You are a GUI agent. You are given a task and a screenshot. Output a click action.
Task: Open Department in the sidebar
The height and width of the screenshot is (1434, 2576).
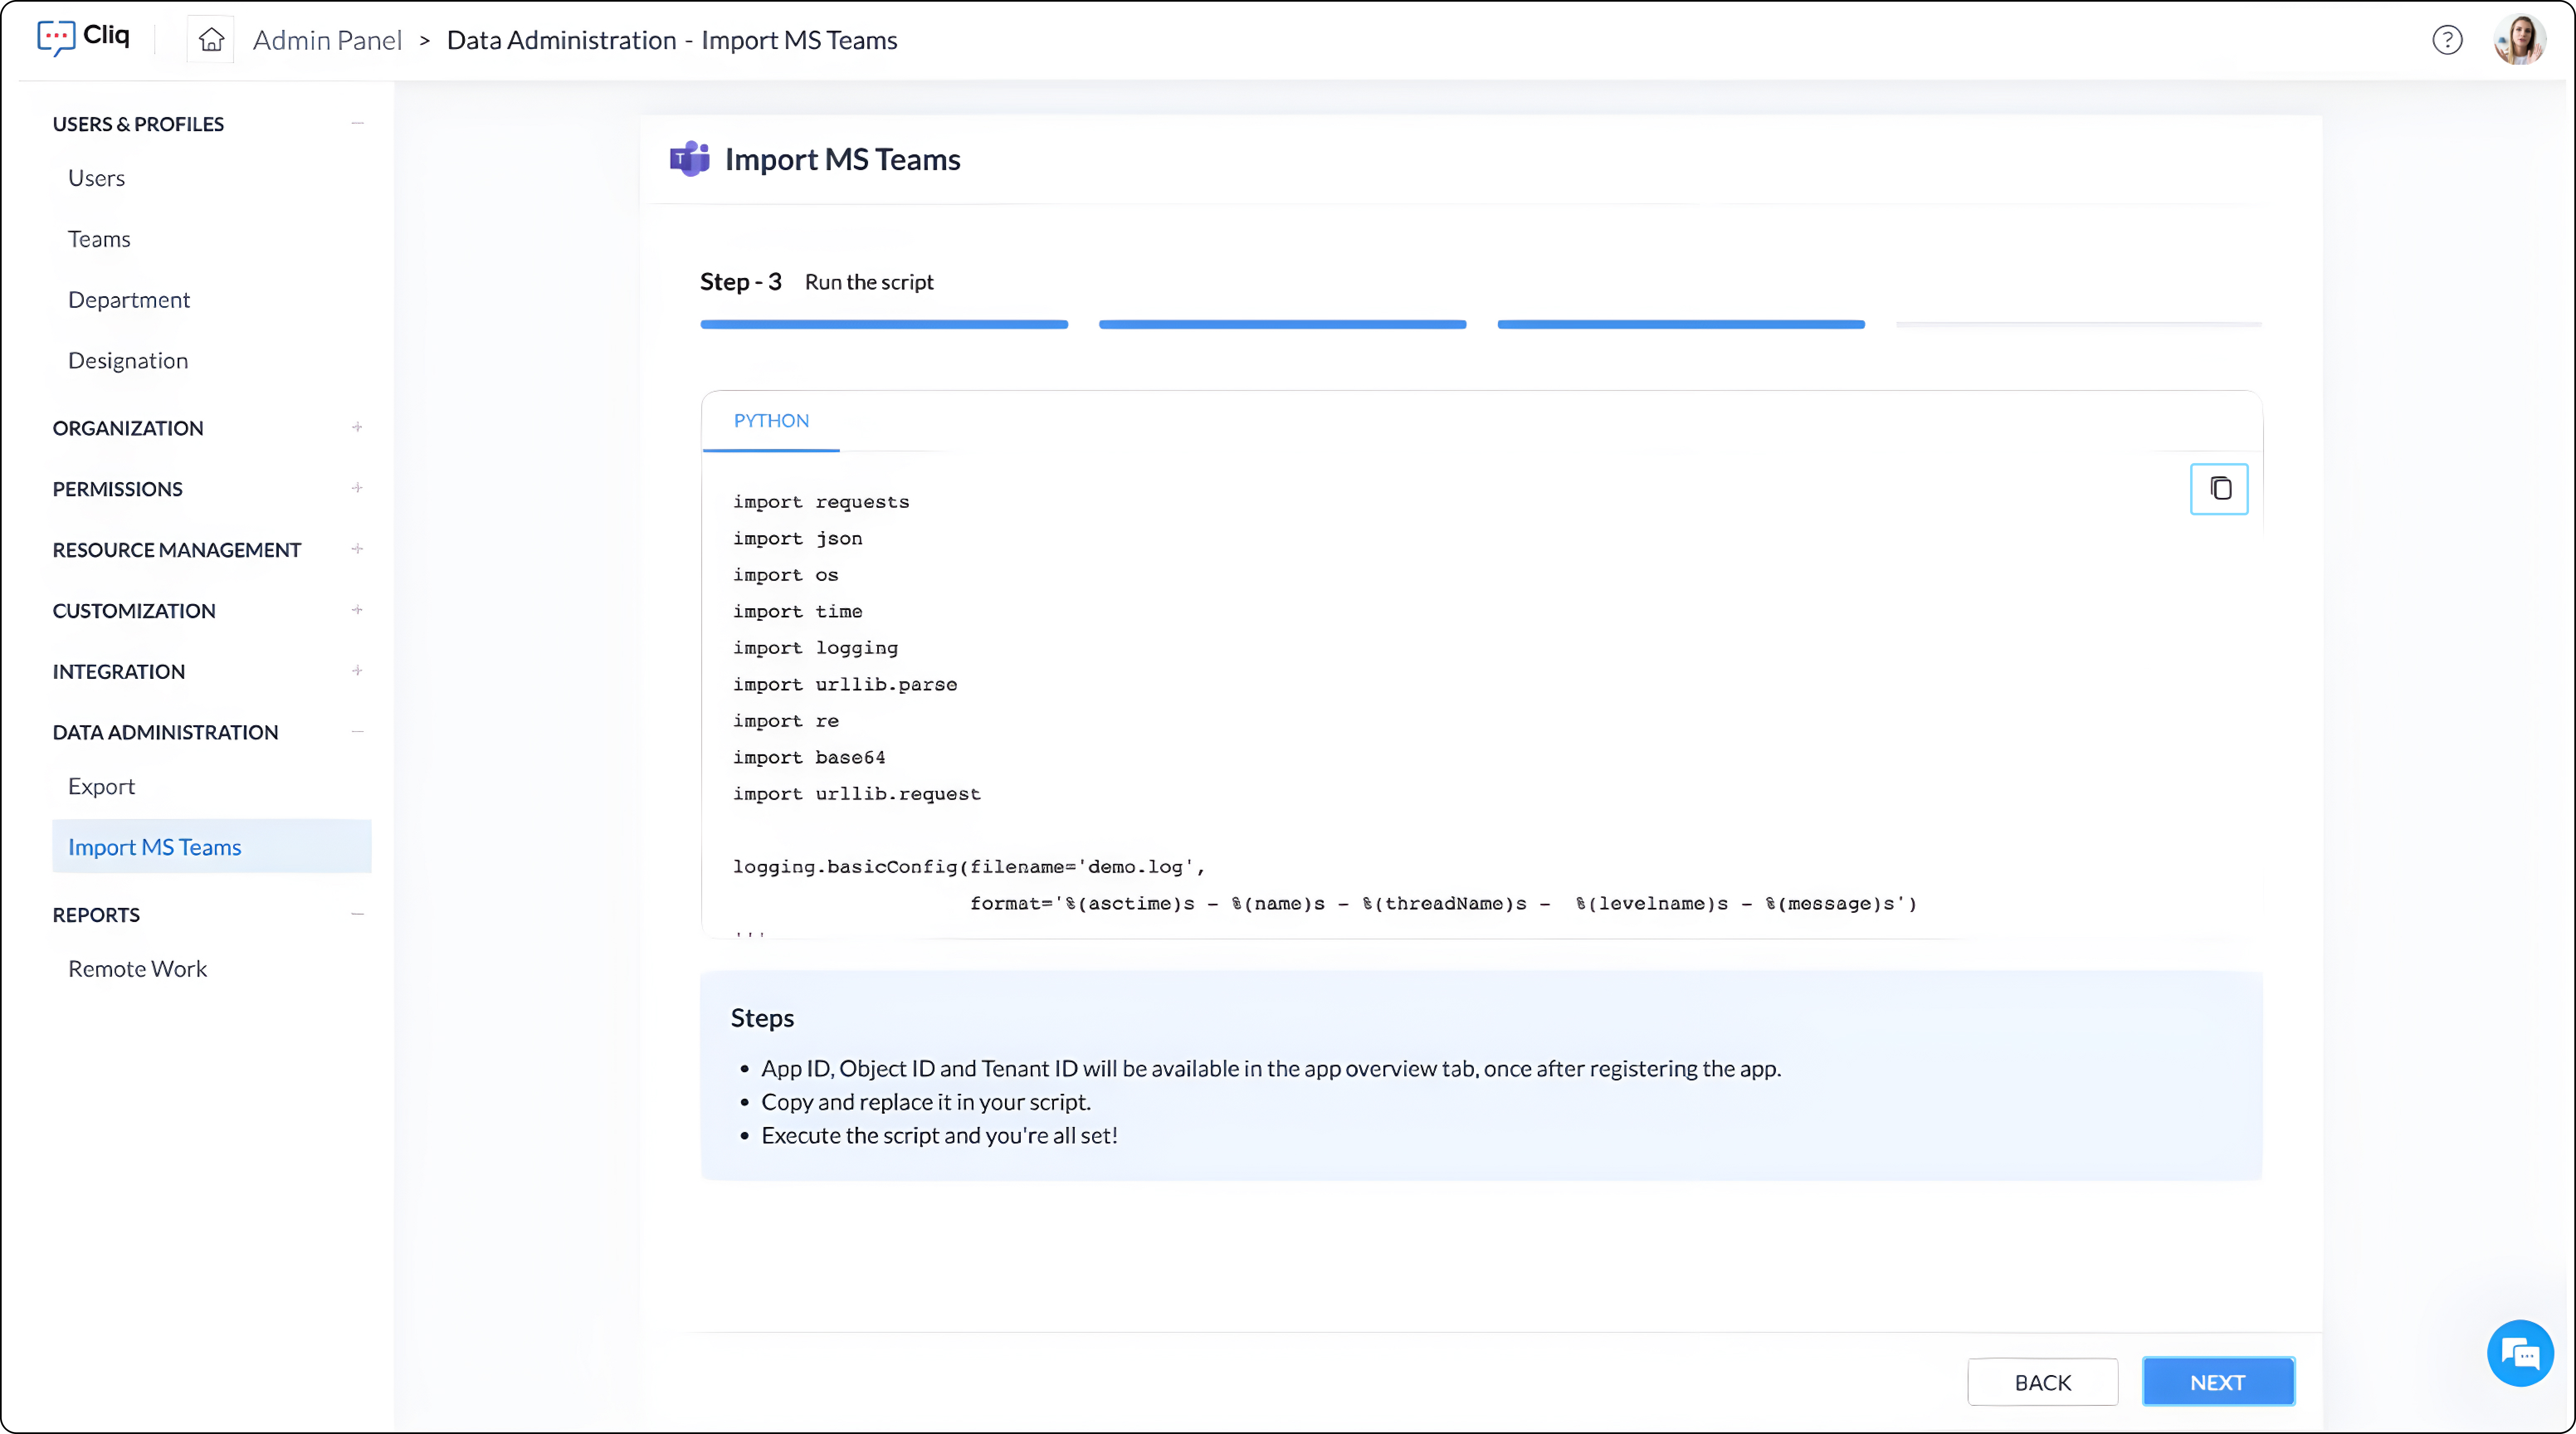[x=129, y=300]
